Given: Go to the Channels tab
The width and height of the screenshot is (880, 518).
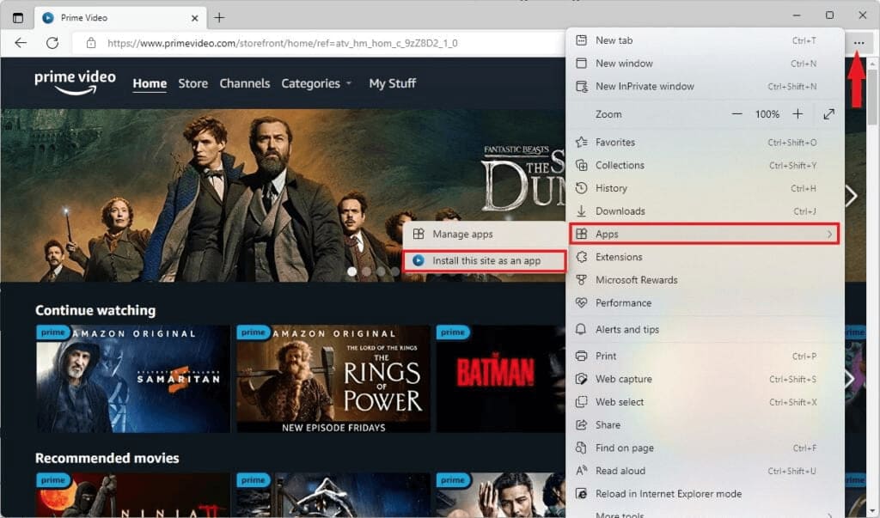Looking at the screenshot, I should [245, 83].
